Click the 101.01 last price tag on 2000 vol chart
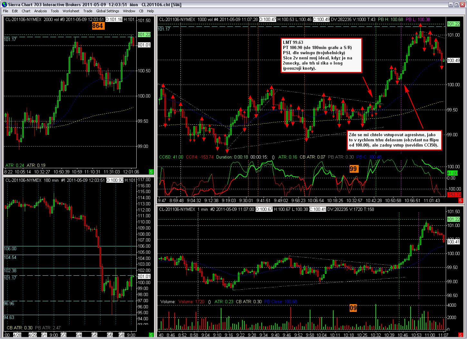This screenshot has width=467, height=339. coord(144,45)
